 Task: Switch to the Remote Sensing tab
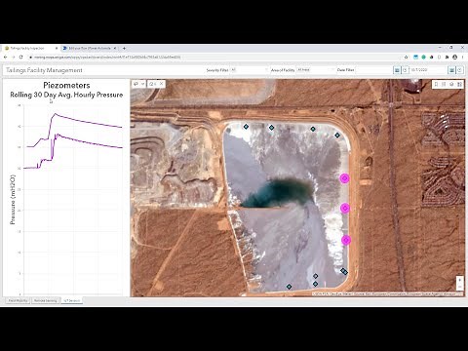point(46,300)
